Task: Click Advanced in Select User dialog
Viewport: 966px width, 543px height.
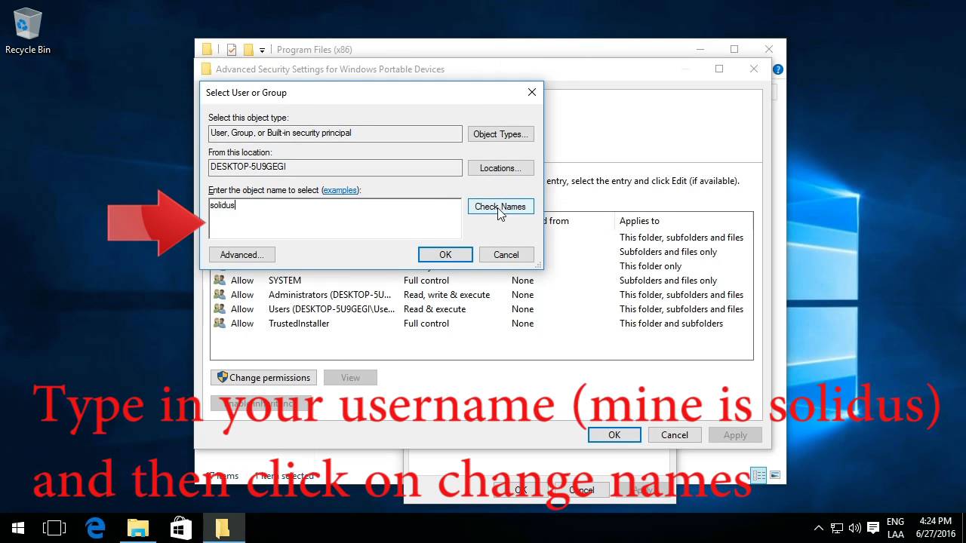Action: [x=242, y=255]
